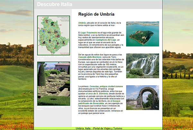The height and width of the screenshot is (130, 193).
Task: Click the gardens caption mentioning villas locales
Action: (x=51, y=108)
